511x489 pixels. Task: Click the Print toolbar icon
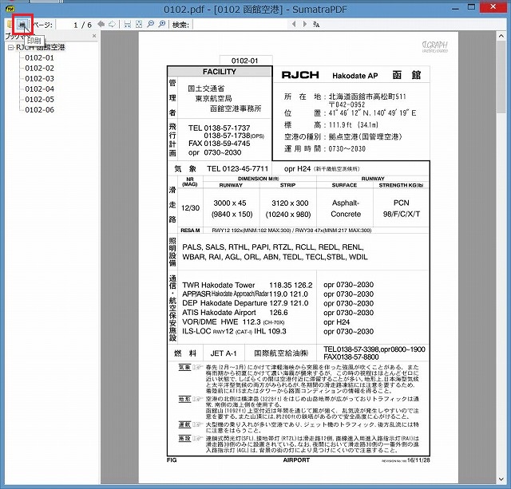pyautogui.click(x=22, y=25)
